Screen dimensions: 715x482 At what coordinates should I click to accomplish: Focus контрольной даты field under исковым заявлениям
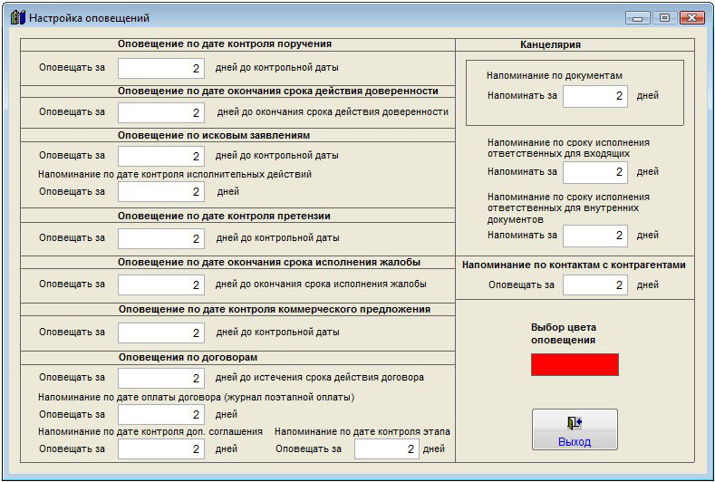(x=161, y=156)
